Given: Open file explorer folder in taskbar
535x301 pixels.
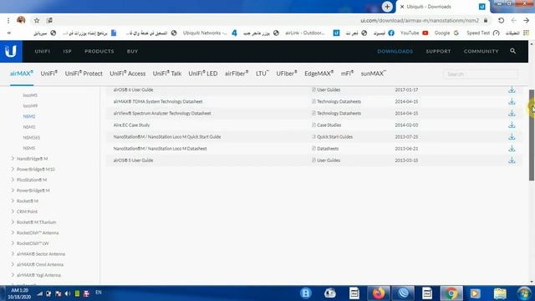Looking at the screenshot, I should (500, 293).
